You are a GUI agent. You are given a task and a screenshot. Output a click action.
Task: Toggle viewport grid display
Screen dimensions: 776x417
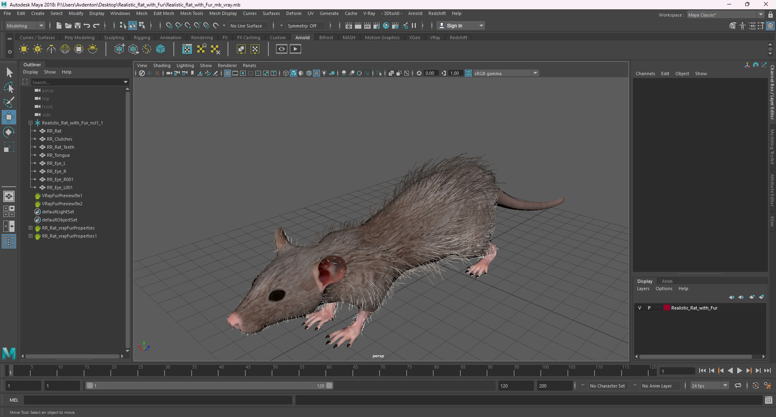pos(228,73)
